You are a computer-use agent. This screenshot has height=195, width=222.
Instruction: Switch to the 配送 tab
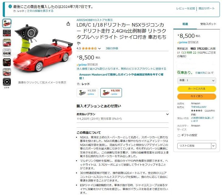coord(185,24)
